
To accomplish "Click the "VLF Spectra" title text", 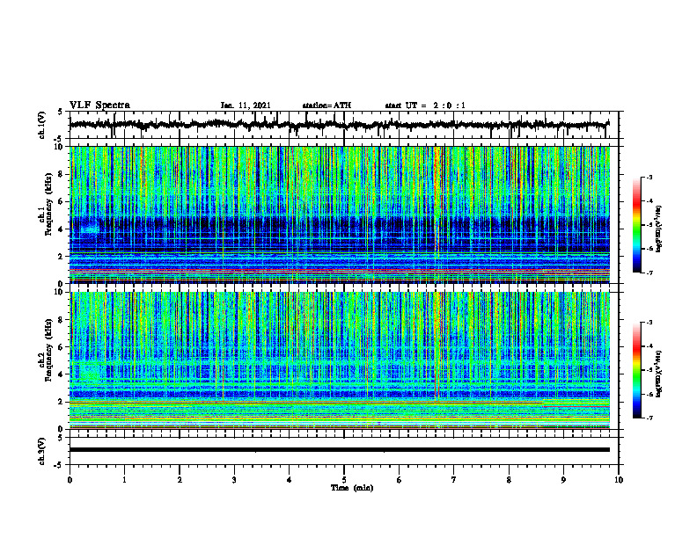I will 99,105.
